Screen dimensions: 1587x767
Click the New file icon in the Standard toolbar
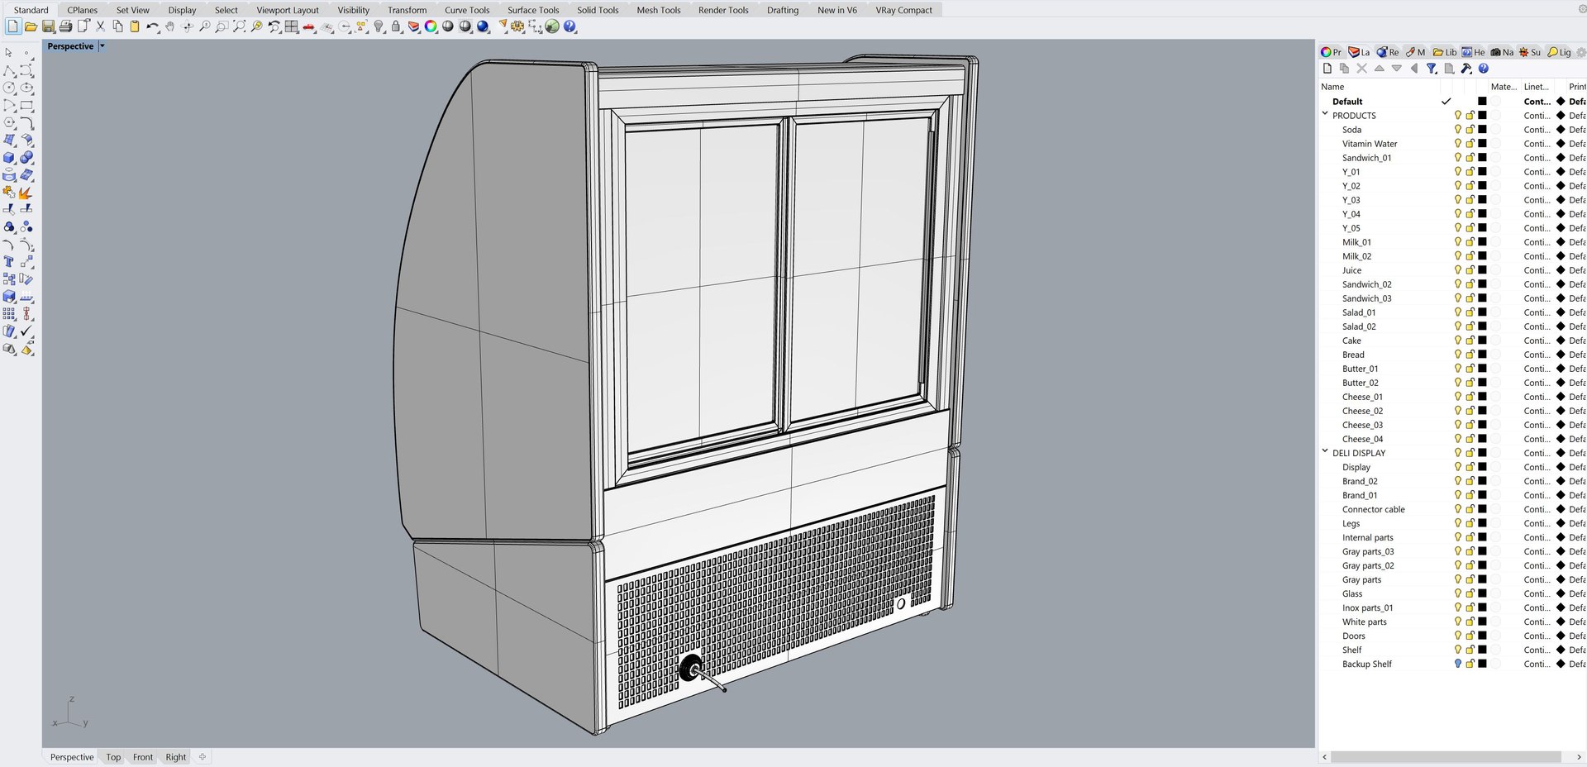[x=13, y=26]
